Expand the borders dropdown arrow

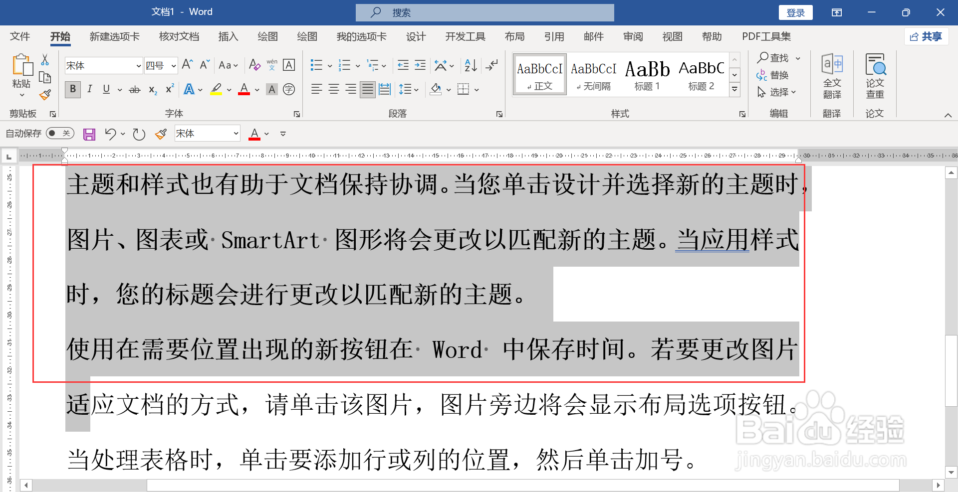477,90
